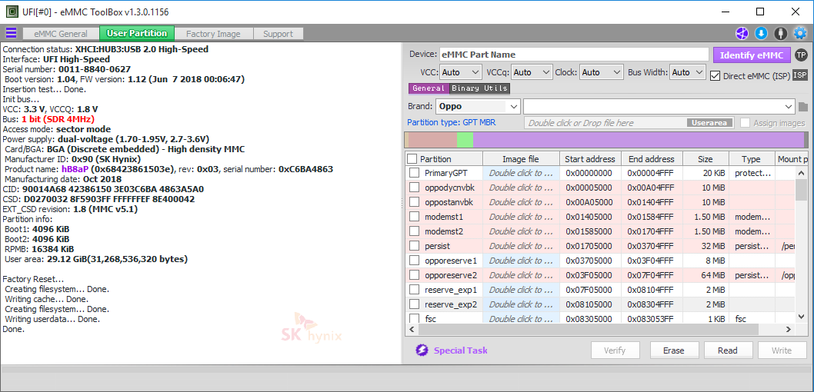Uncheck Direct eMMC (ISP) checkbox

click(x=716, y=75)
